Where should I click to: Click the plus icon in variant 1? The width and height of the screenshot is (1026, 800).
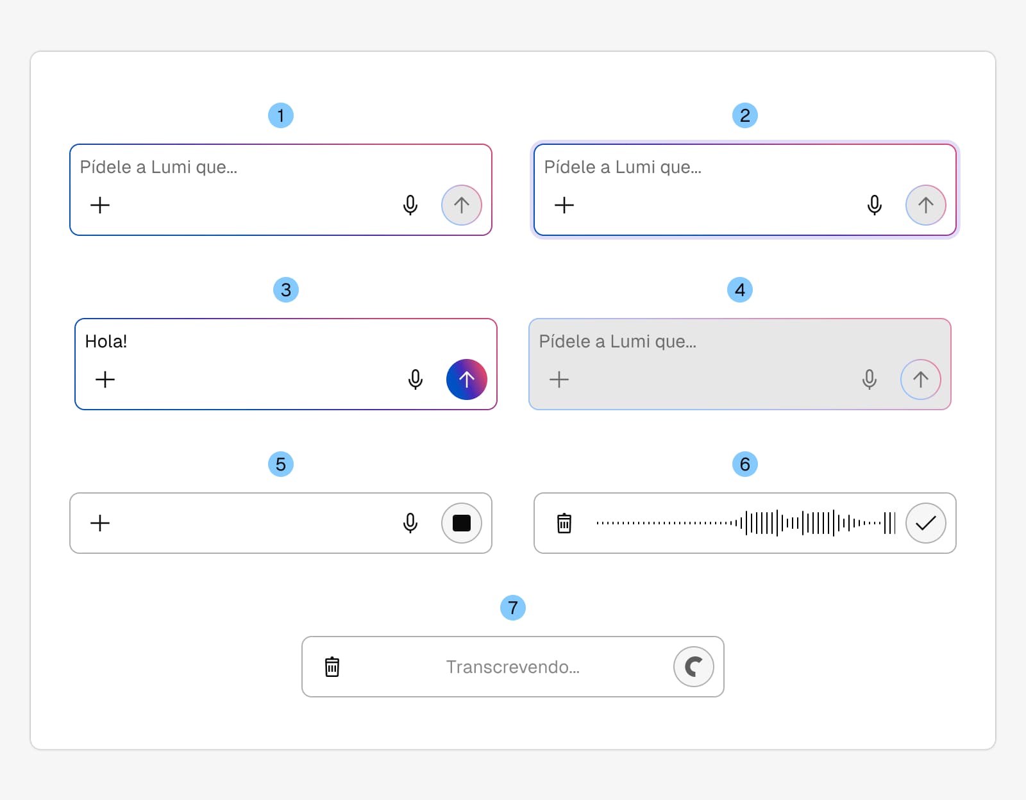coord(100,205)
